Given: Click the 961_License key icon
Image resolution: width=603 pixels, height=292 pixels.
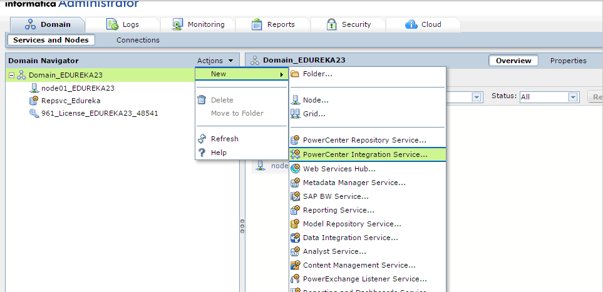Looking at the screenshot, I should point(34,113).
